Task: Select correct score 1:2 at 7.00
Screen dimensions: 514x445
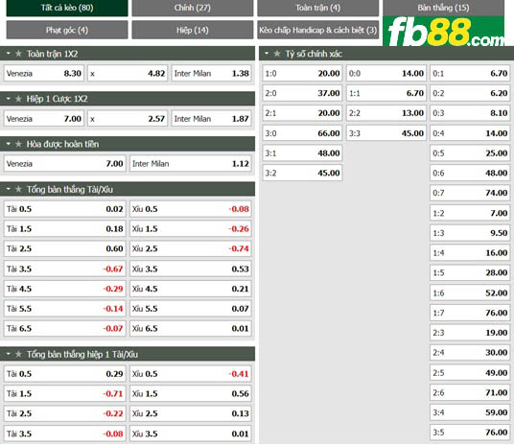Action: [x=470, y=213]
